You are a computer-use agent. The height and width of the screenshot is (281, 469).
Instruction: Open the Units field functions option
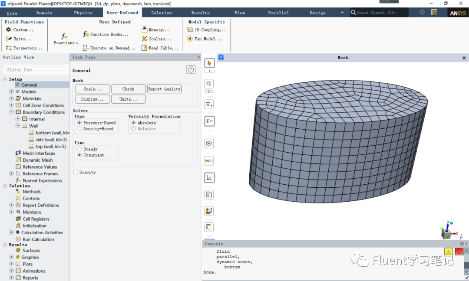tap(19, 39)
